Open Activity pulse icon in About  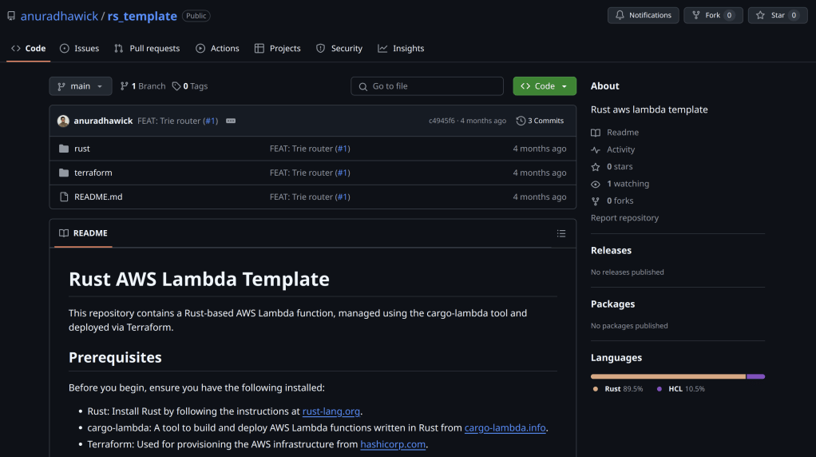[596, 149]
